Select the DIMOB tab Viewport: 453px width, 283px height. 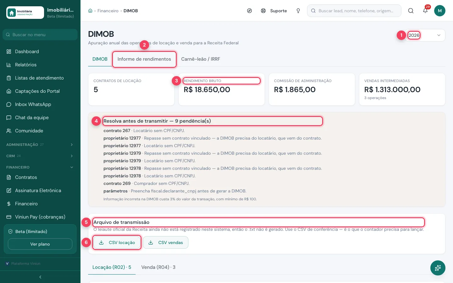[100, 59]
